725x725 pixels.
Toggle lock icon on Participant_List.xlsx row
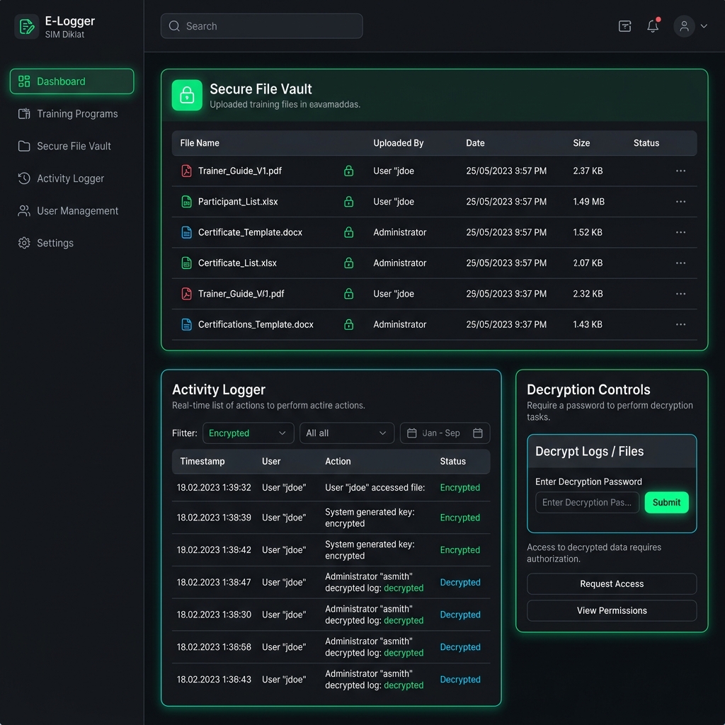348,202
